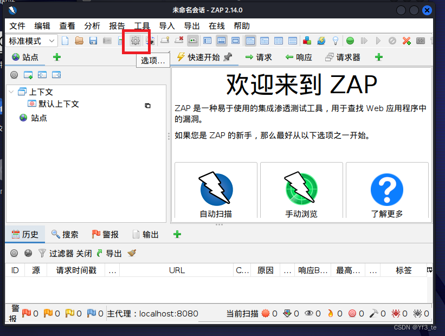
Task: Toggle the Expand Sites Tab layout button
Action: (208, 41)
